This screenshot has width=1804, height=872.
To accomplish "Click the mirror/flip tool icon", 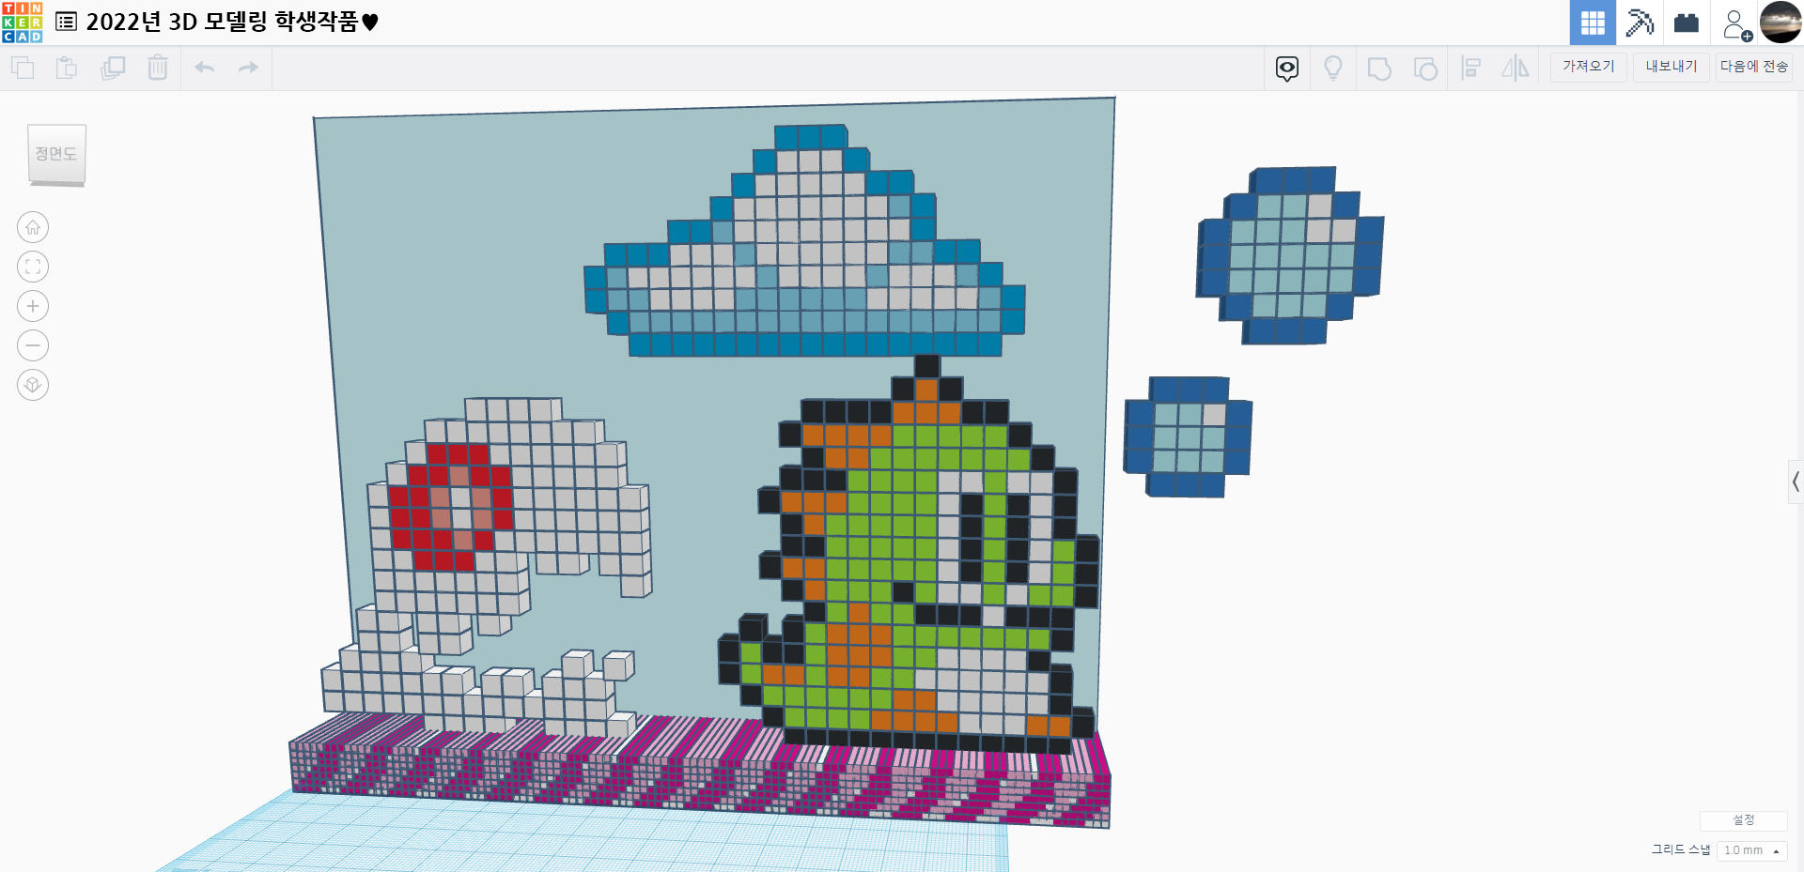I will coord(1516,68).
